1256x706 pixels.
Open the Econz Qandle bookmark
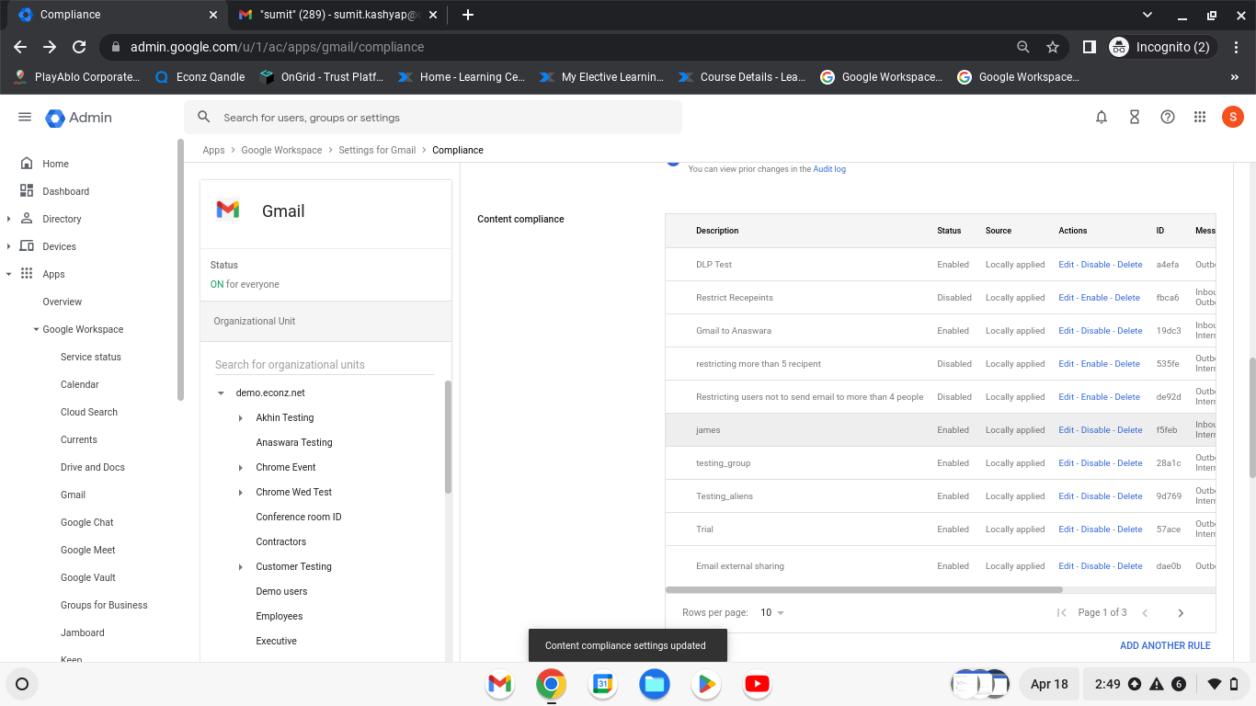[x=200, y=77]
